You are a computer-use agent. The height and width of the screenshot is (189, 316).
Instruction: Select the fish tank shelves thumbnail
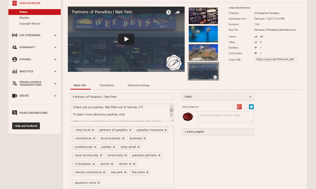coord(203,16)
